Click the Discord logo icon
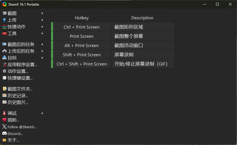The height and width of the screenshot is (145, 237). click(4, 134)
